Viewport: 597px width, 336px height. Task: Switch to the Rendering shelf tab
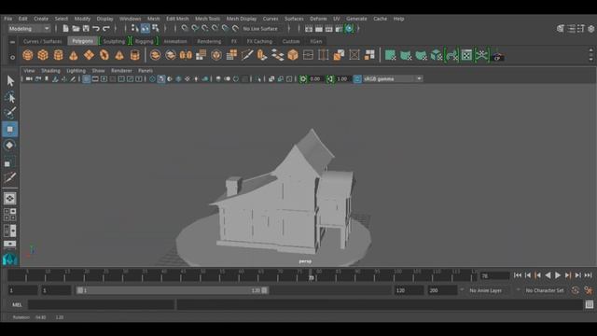pyautogui.click(x=209, y=41)
